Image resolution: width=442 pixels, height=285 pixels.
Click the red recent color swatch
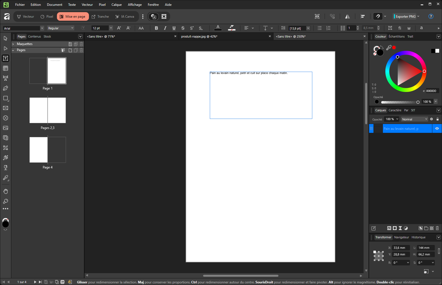point(394,47)
